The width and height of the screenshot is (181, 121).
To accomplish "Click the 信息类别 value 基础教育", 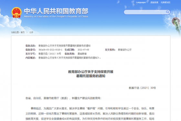I will point(82,54).
